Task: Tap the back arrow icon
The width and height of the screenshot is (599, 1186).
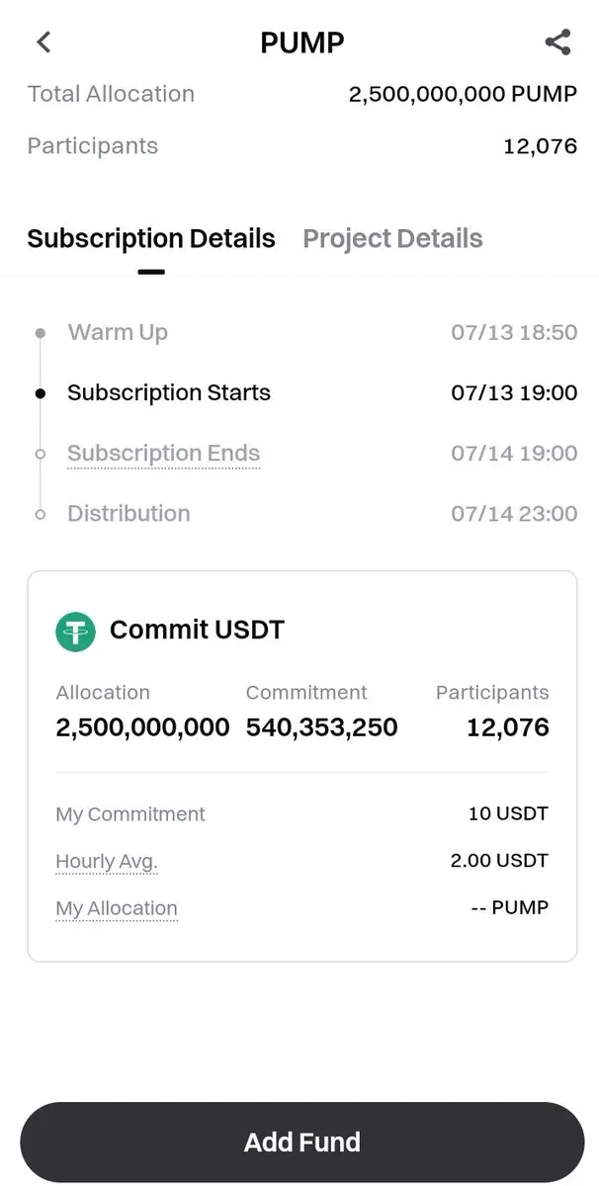Action: point(43,42)
